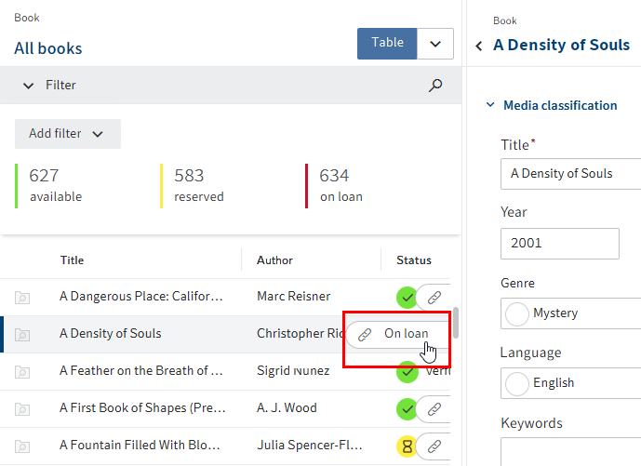Click link icon in A Dangerous Place row
The width and height of the screenshot is (641, 466).
point(434,298)
